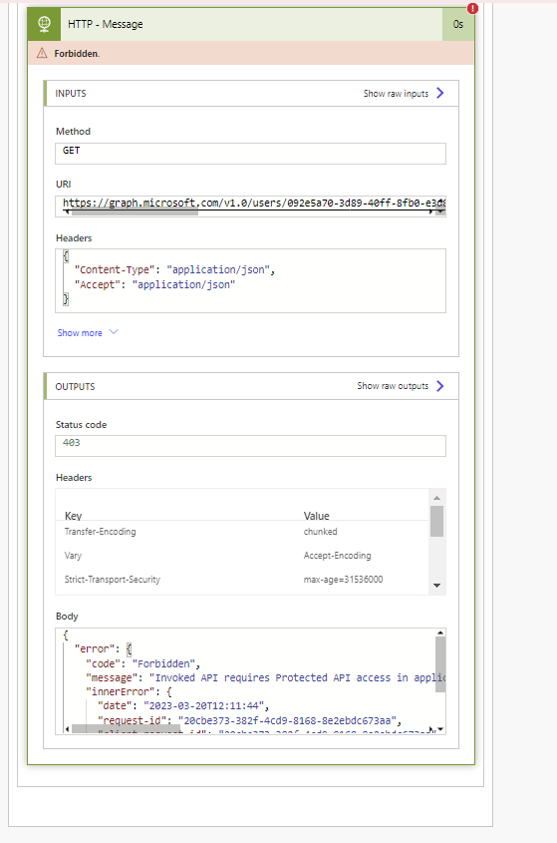Image resolution: width=557 pixels, height=843 pixels.
Task: Click the Key column header
Action: [73, 516]
